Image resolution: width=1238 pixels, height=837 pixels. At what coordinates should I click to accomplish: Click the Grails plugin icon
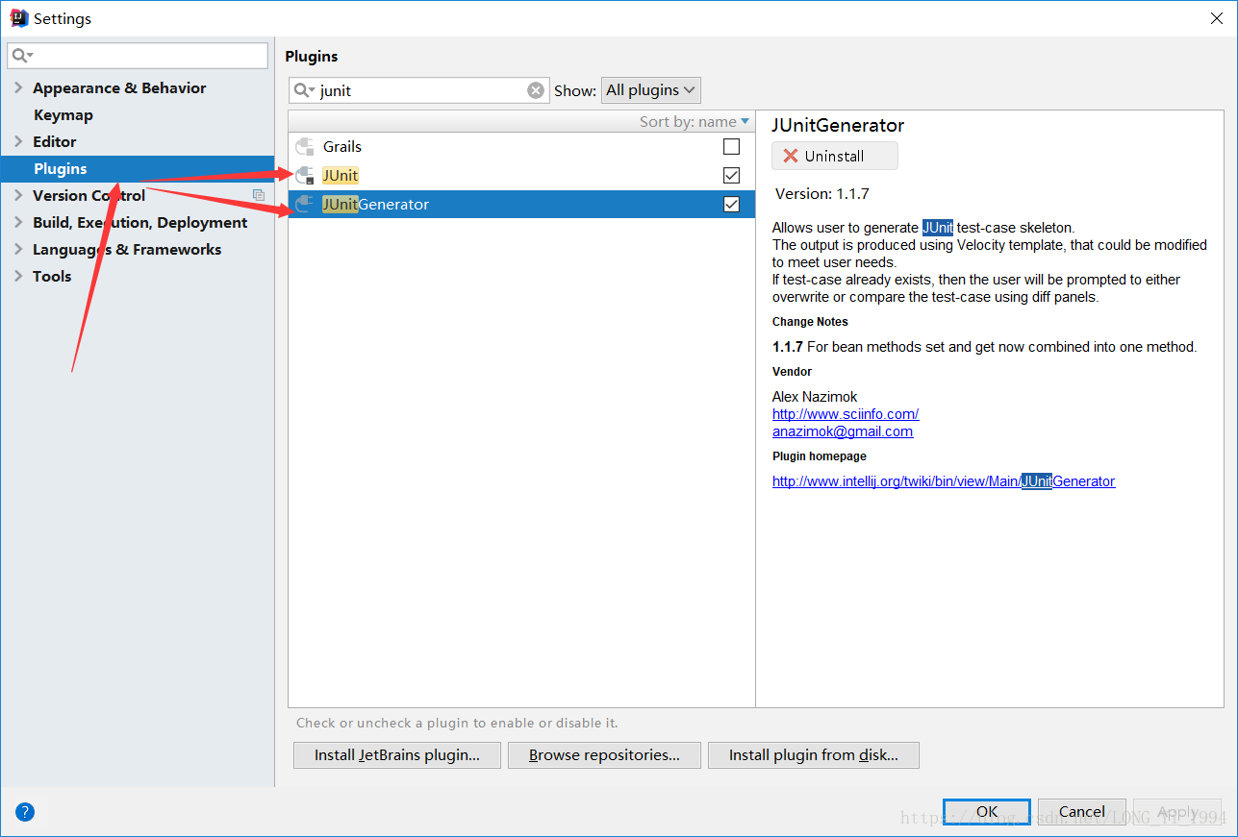click(x=305, y=147)
